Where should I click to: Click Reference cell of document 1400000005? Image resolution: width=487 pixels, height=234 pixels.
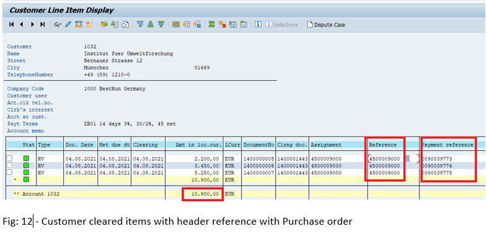click(385, 159)
